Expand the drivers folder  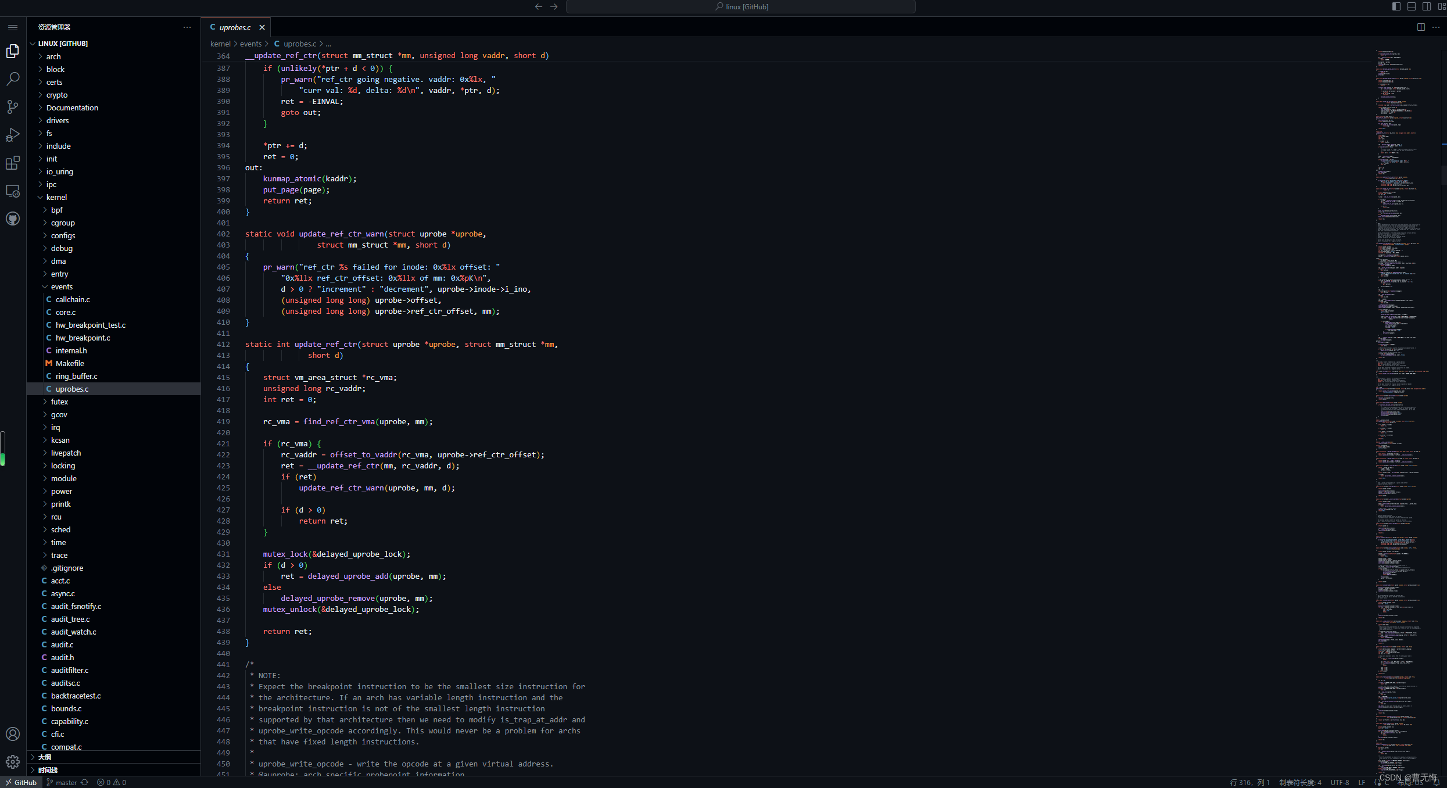(58, 120)
